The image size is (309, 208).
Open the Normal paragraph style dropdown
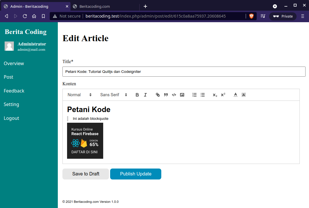click(x=79, y=94)
